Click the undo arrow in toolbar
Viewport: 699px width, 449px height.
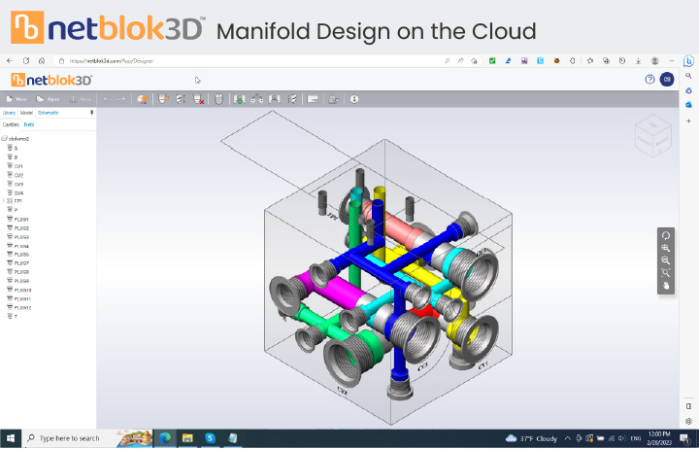[x=108, y=99]
